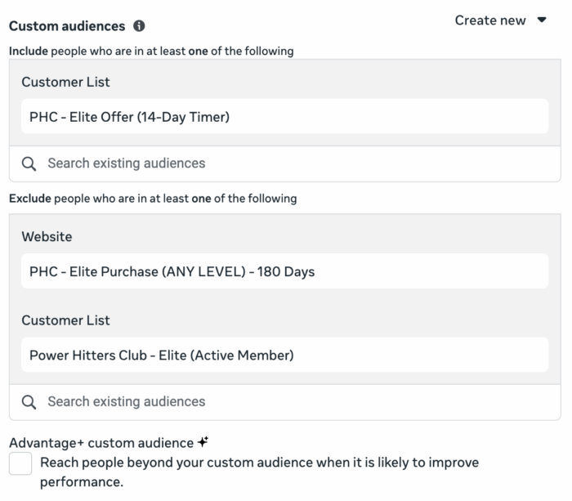Enable the Advantage+ custom audience checkbox
The image size is (572, 501).
pyautogui.click(x=20, y=464)
